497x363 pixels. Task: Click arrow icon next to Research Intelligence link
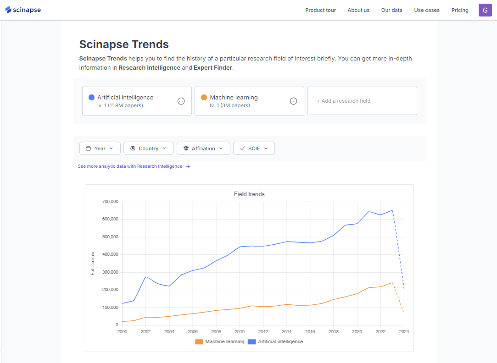coord(188,166)
